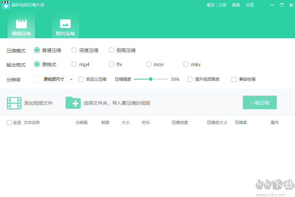295x197 pixels.
Task: Click the 大小 column header
Action: click(126, 123)
